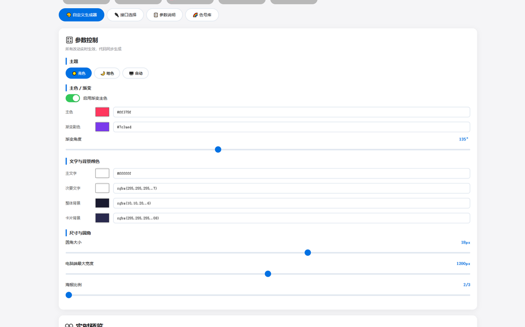Click the 135° gradient angle value
The height and width of the screenshot is (327, 525).
tap(463, 139)
